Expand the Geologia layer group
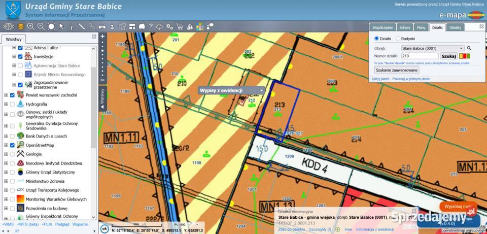This screenshot has height=234, width=487. (6, 154)
